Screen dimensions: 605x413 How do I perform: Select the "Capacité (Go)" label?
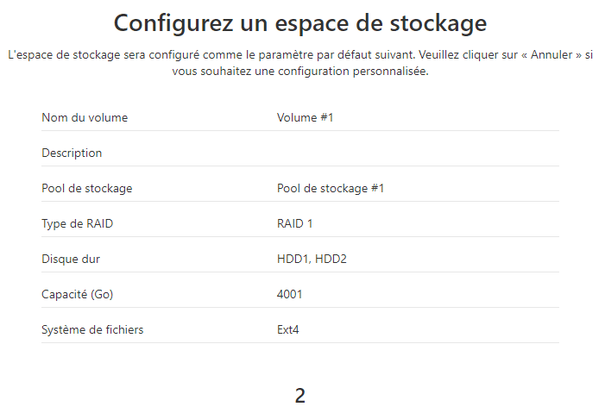click(x=77, y=294)
